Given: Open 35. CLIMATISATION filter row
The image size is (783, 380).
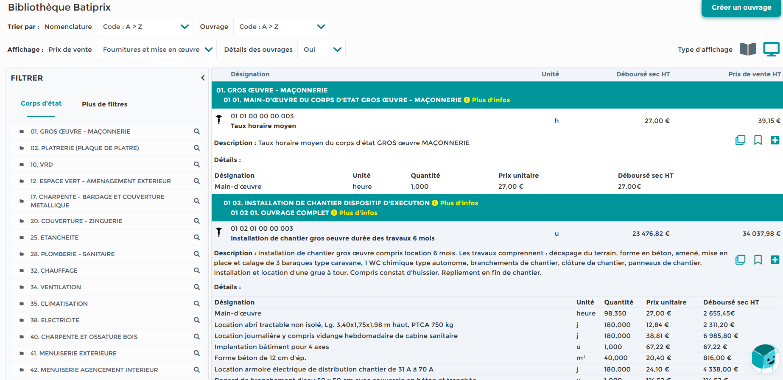Looking at the screenshot, I should point(107,304).
